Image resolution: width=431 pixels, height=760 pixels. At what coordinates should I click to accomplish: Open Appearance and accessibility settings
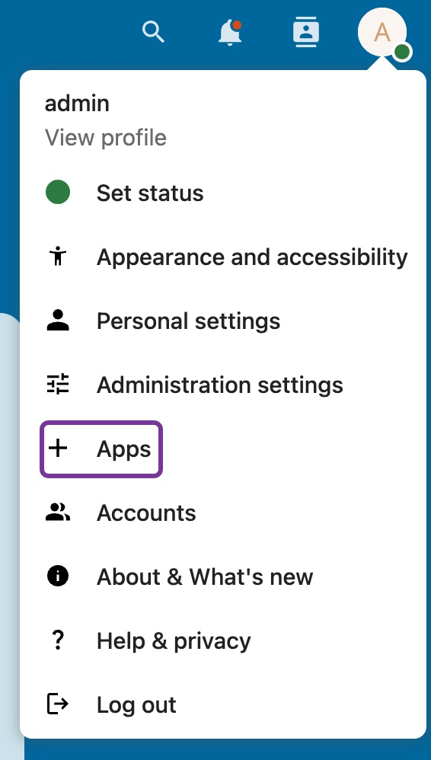coord(223,257)
